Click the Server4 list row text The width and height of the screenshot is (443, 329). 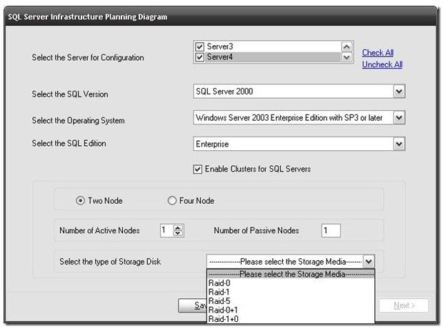220,57
